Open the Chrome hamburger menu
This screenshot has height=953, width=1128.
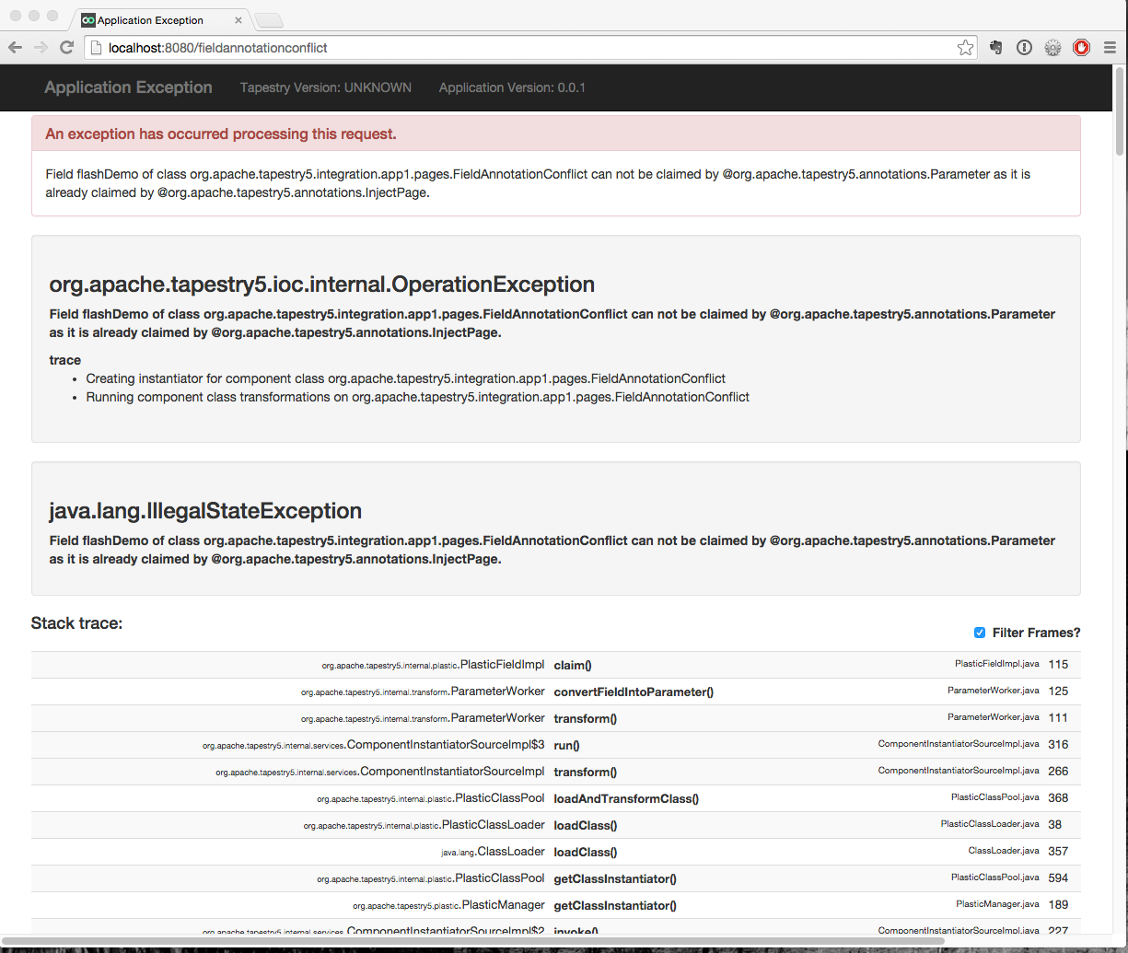click(x=1110, y=48)
